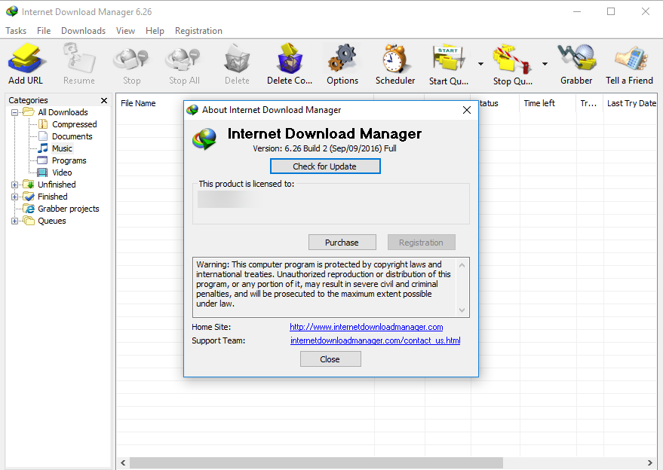The width and height of the screenshot is (663, 470).
Task: Click the horizontal scrollbar thumb
Action: tap(316, 462)
